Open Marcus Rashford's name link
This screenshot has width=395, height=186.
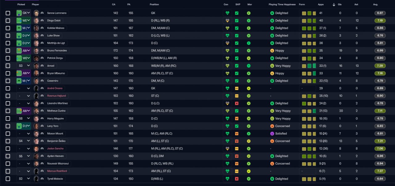tap(57, 171)
